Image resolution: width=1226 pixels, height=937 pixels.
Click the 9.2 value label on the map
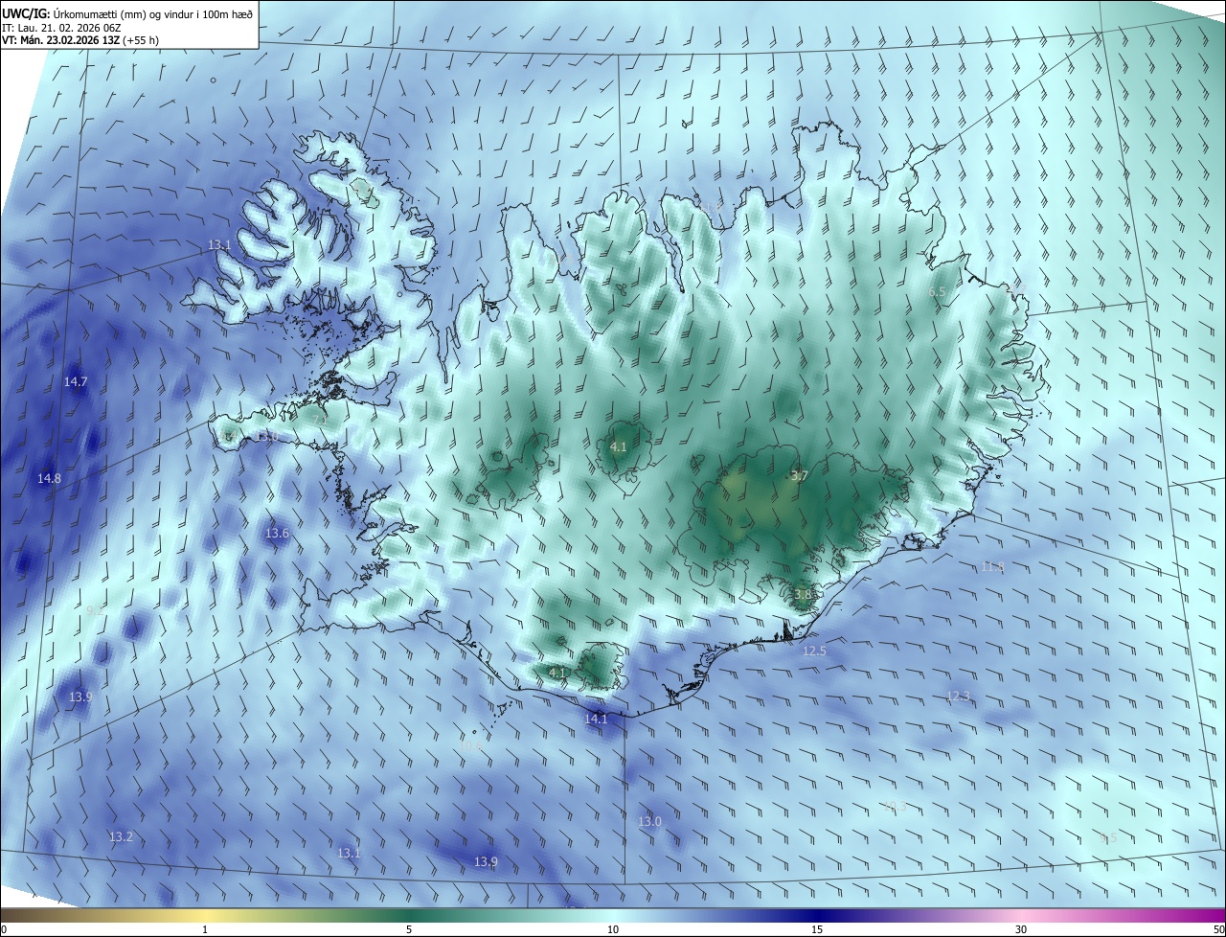coord(95,610)
